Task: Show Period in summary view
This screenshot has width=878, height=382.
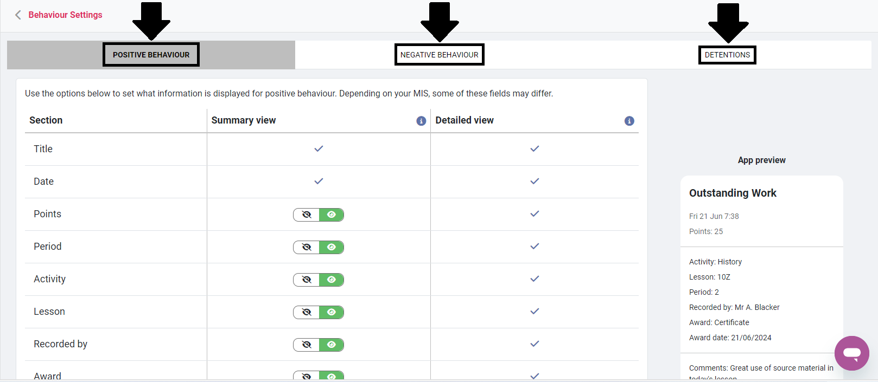Action: tap(331, 247)
